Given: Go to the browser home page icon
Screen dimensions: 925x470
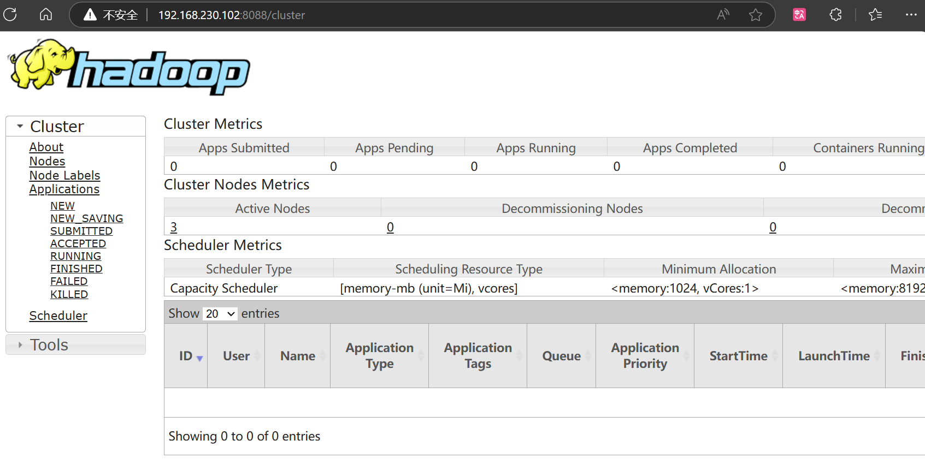Looking at the screenshot, I should point(46,15).
